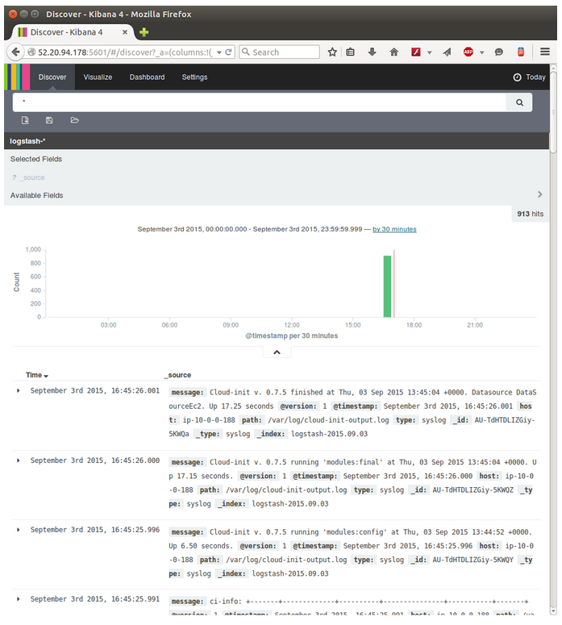Click the browser URL address field
The width and height of the screenshot is (562, 625).
[124, 52]
